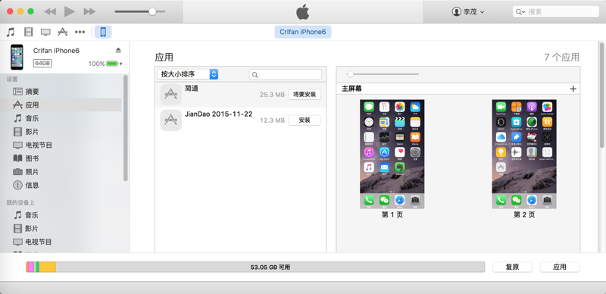Image resolution: width=606 pixels, height=294 pixels.
Task: Open the Movies library icon in toolbar
Action: click(x=28, y=32)
